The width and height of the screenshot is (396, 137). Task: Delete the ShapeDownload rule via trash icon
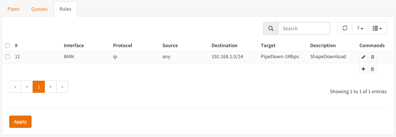coord(372,57)
